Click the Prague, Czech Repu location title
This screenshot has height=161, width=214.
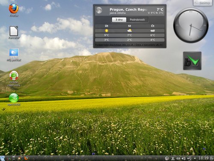[128, 9]
